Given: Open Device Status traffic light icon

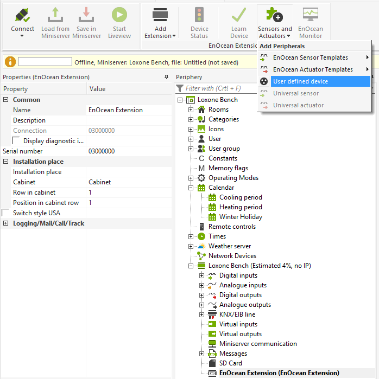Looking at the screenshot, I should point(199,15).
